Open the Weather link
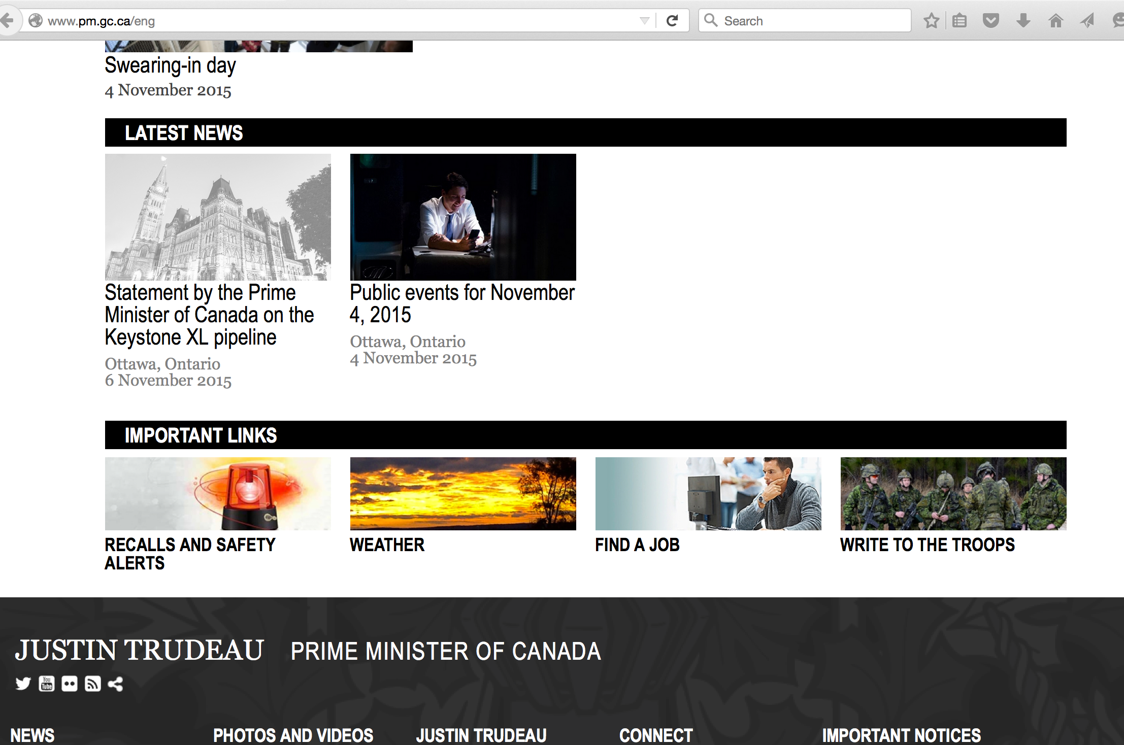The width and height of the screenshot is (1124, 745). point(387,545)
